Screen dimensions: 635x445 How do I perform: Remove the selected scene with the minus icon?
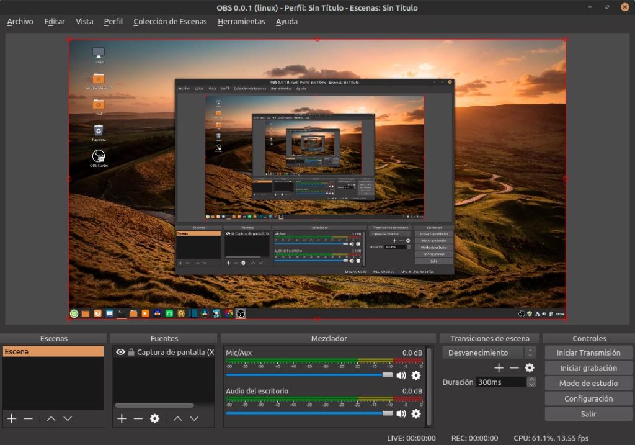tap(28, 418)
